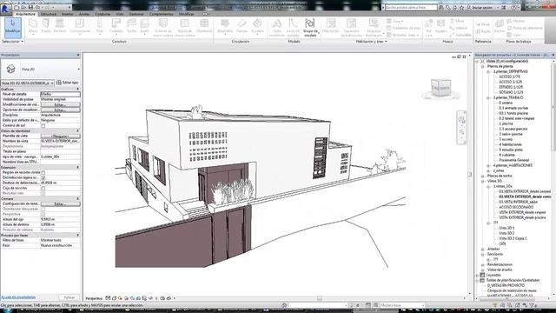This screenshot has height=313, width=556.
Task: Collapse the Vistas 3D tree node
Action: click(483, 182)
